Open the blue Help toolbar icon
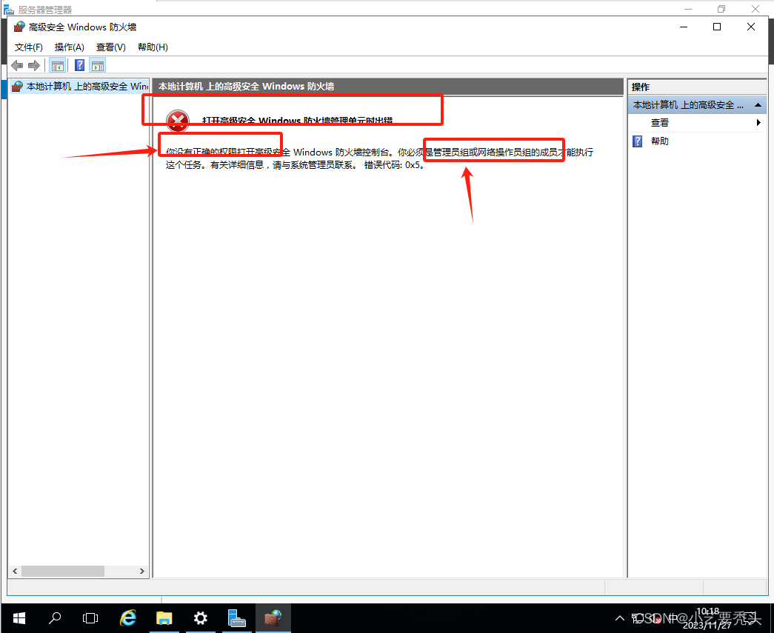The height and width of the screenshot is (633, 774). [x=79, y=65]
